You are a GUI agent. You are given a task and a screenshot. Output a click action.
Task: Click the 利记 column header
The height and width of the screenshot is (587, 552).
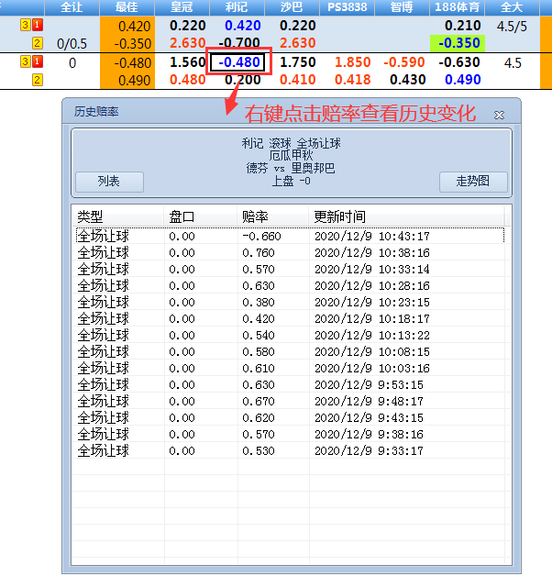pyautogui.click(x=237, y=7)
